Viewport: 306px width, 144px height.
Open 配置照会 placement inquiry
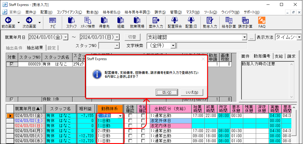(175, 23)
